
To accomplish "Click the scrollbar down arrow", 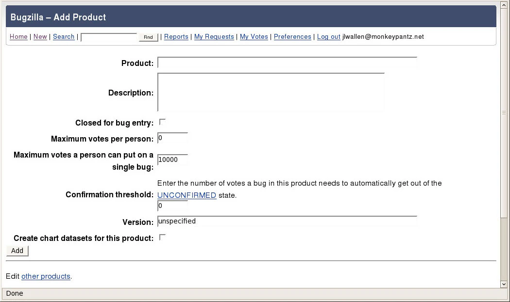I will click(x=504, y=285).
